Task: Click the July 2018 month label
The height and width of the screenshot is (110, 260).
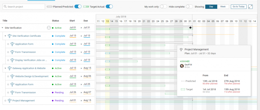Action: (x=121, y=17)
